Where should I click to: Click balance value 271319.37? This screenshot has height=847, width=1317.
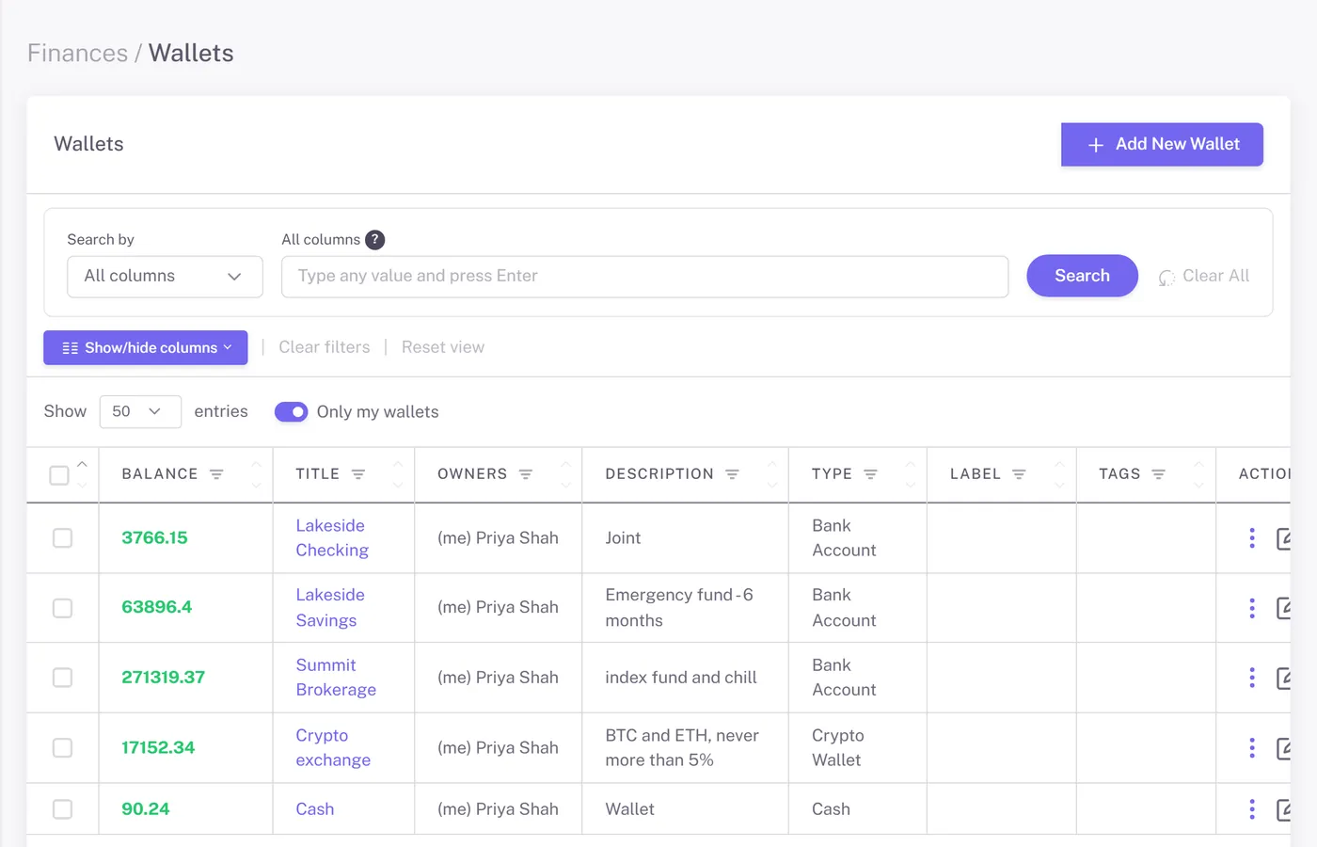pyautogui.click(x=164, y=678)
